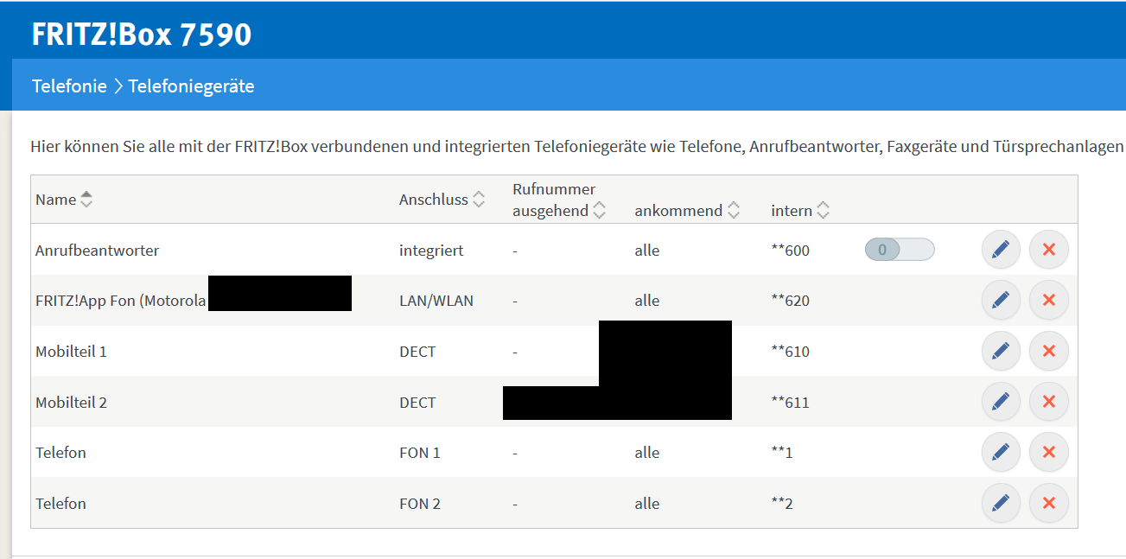The height and width of the screenshot is (559, 1126).
Task: Select the Mobilteil 2 name cell
Action: [71, 402]
